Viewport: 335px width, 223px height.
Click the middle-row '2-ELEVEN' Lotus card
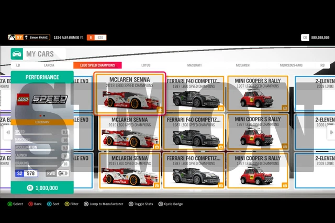[x=315, y=132]
